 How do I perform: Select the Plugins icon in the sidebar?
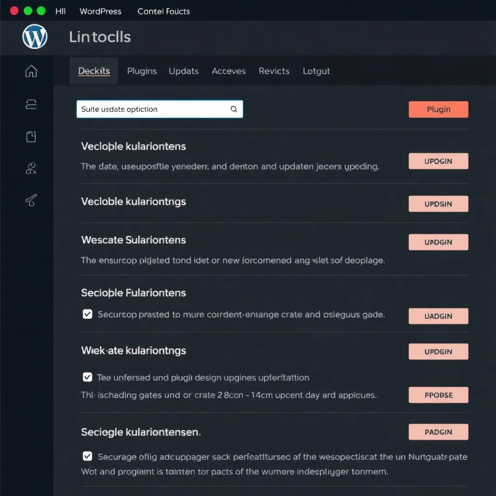click(x=31, y=168)
